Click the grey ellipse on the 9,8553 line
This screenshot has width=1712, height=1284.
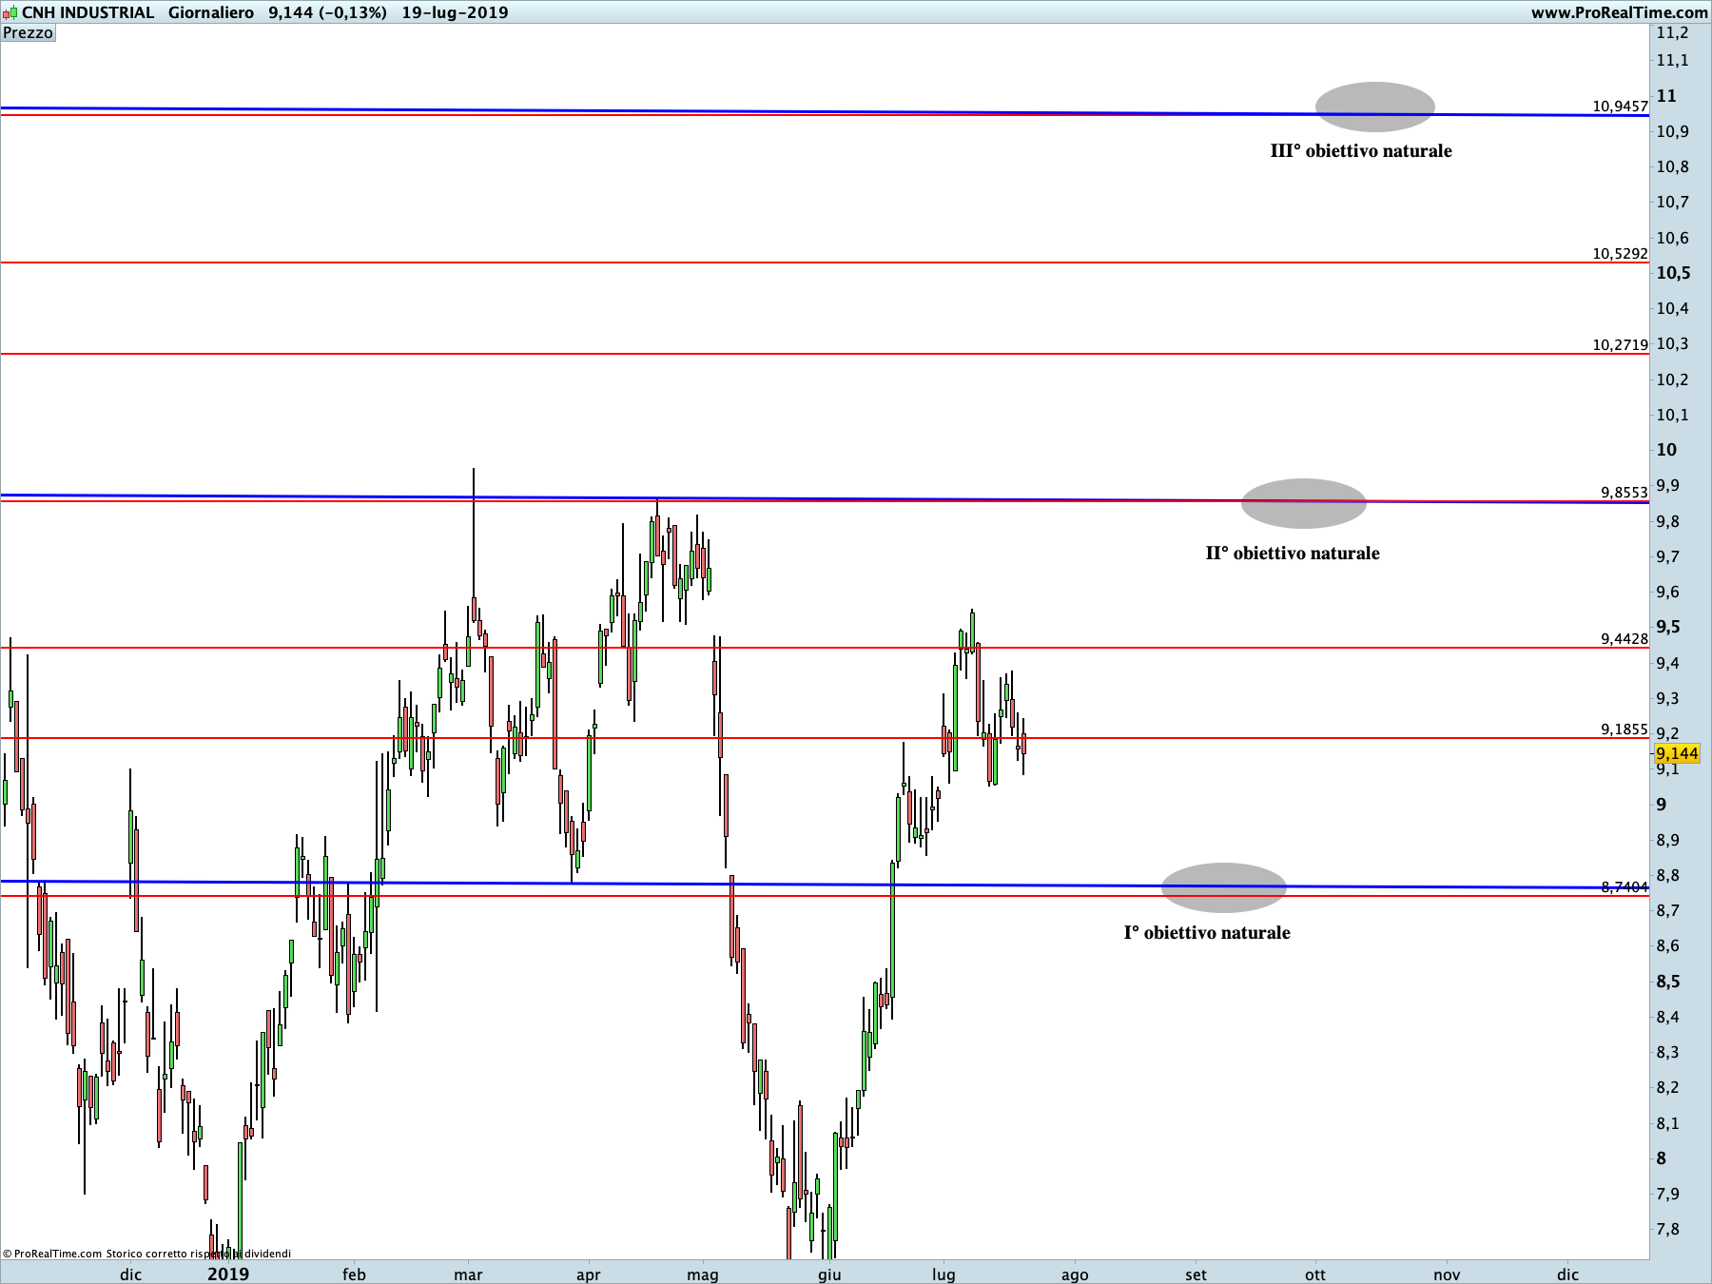[1304, 503]
